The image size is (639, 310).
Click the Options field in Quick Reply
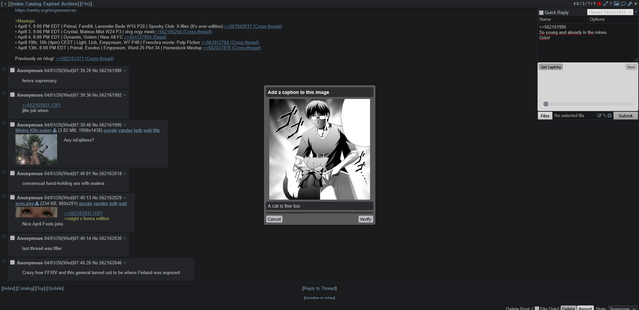tap(613, 19)
